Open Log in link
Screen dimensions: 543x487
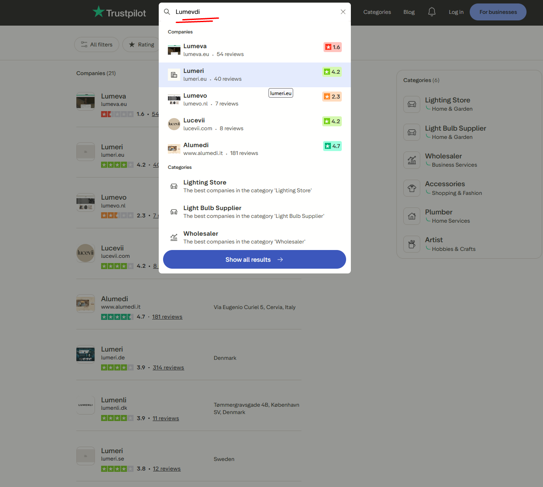456,12
